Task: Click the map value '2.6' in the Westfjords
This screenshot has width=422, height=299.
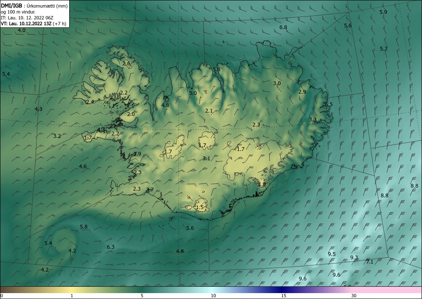Action: 126,64
